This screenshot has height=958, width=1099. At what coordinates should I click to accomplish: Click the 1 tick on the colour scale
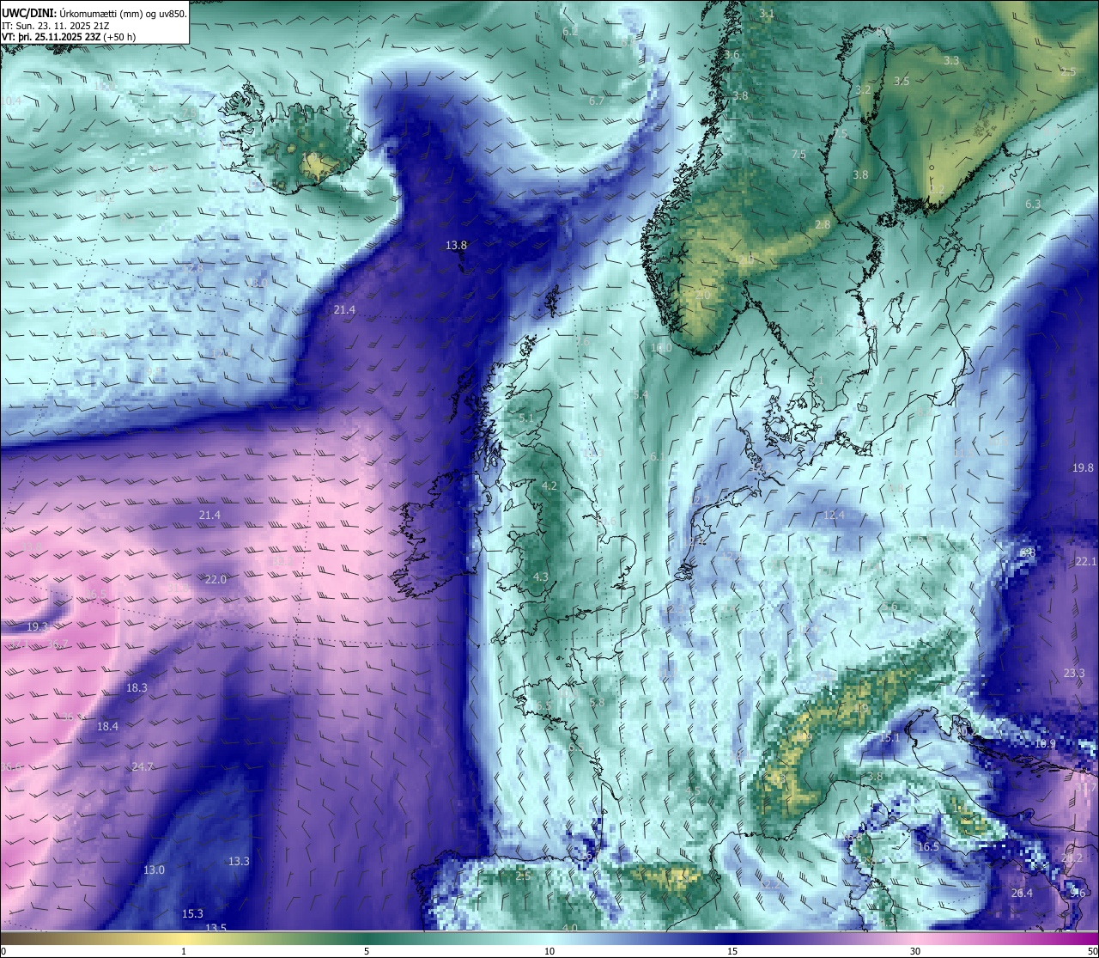coord(184,950)
